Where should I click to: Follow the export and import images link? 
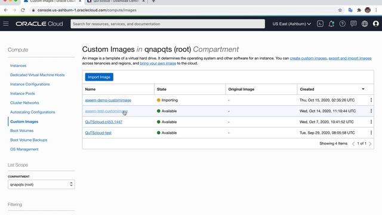350,59
